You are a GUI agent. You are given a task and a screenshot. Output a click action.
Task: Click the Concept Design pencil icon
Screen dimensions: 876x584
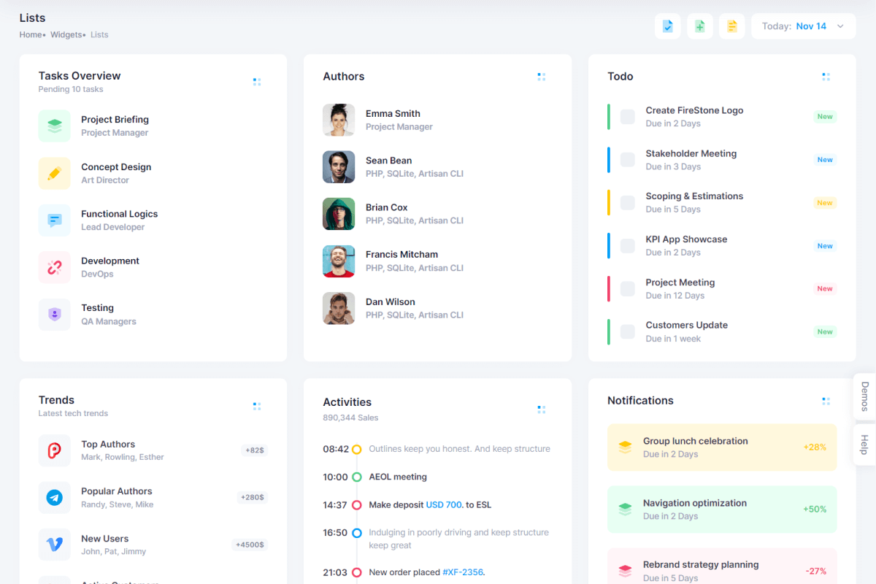point(55,174)
